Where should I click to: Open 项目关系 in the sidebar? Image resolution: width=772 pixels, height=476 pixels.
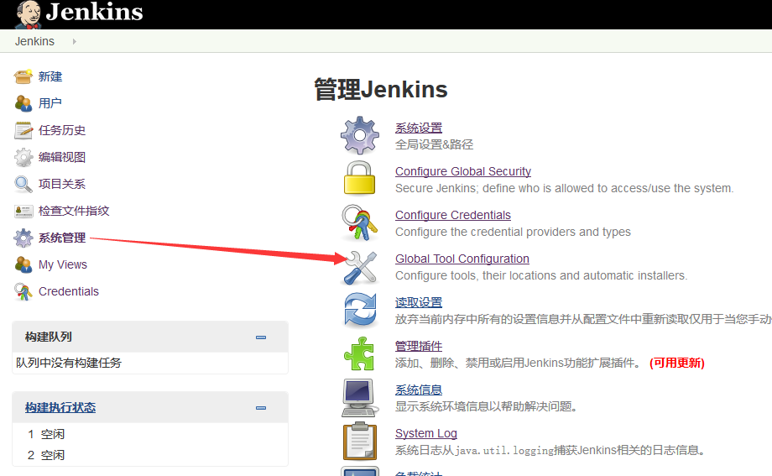[x=62, y=185]
